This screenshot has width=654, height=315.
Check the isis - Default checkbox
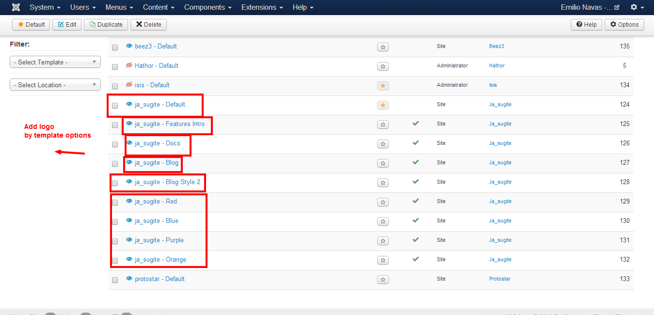(x=115, y=86)
